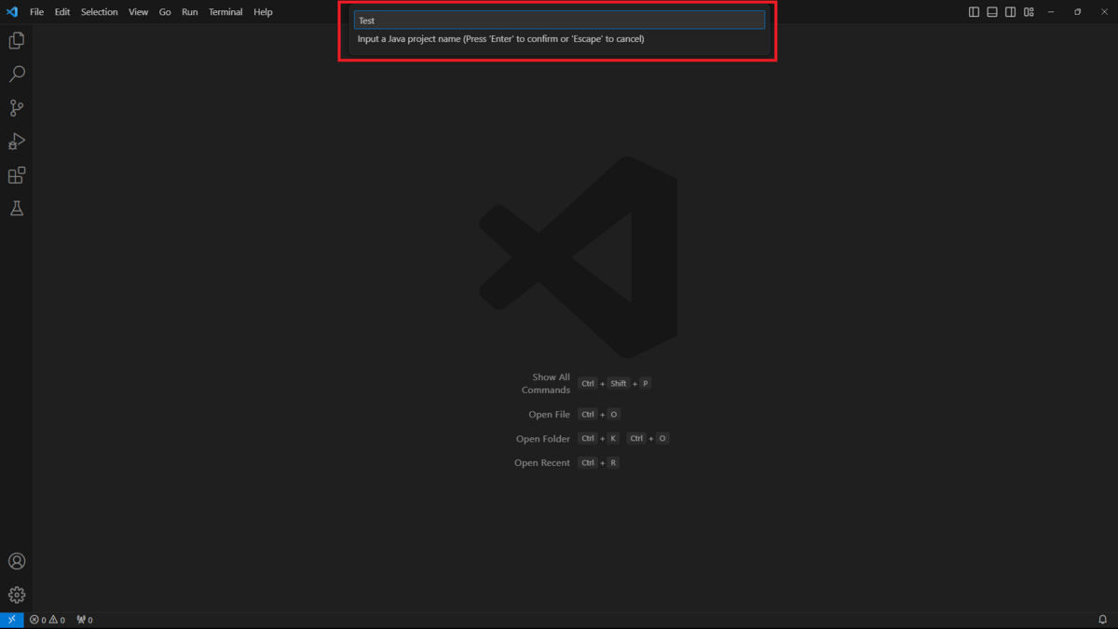Toggle the secondary sidebar
The width and height of the screenshot is (1118, 629).
point(1010,11)
